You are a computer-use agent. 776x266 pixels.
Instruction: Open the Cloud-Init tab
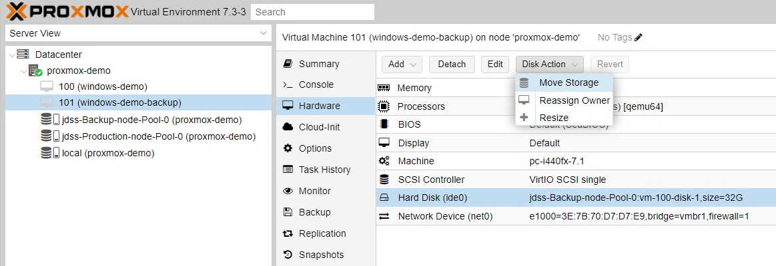point(326,127)
